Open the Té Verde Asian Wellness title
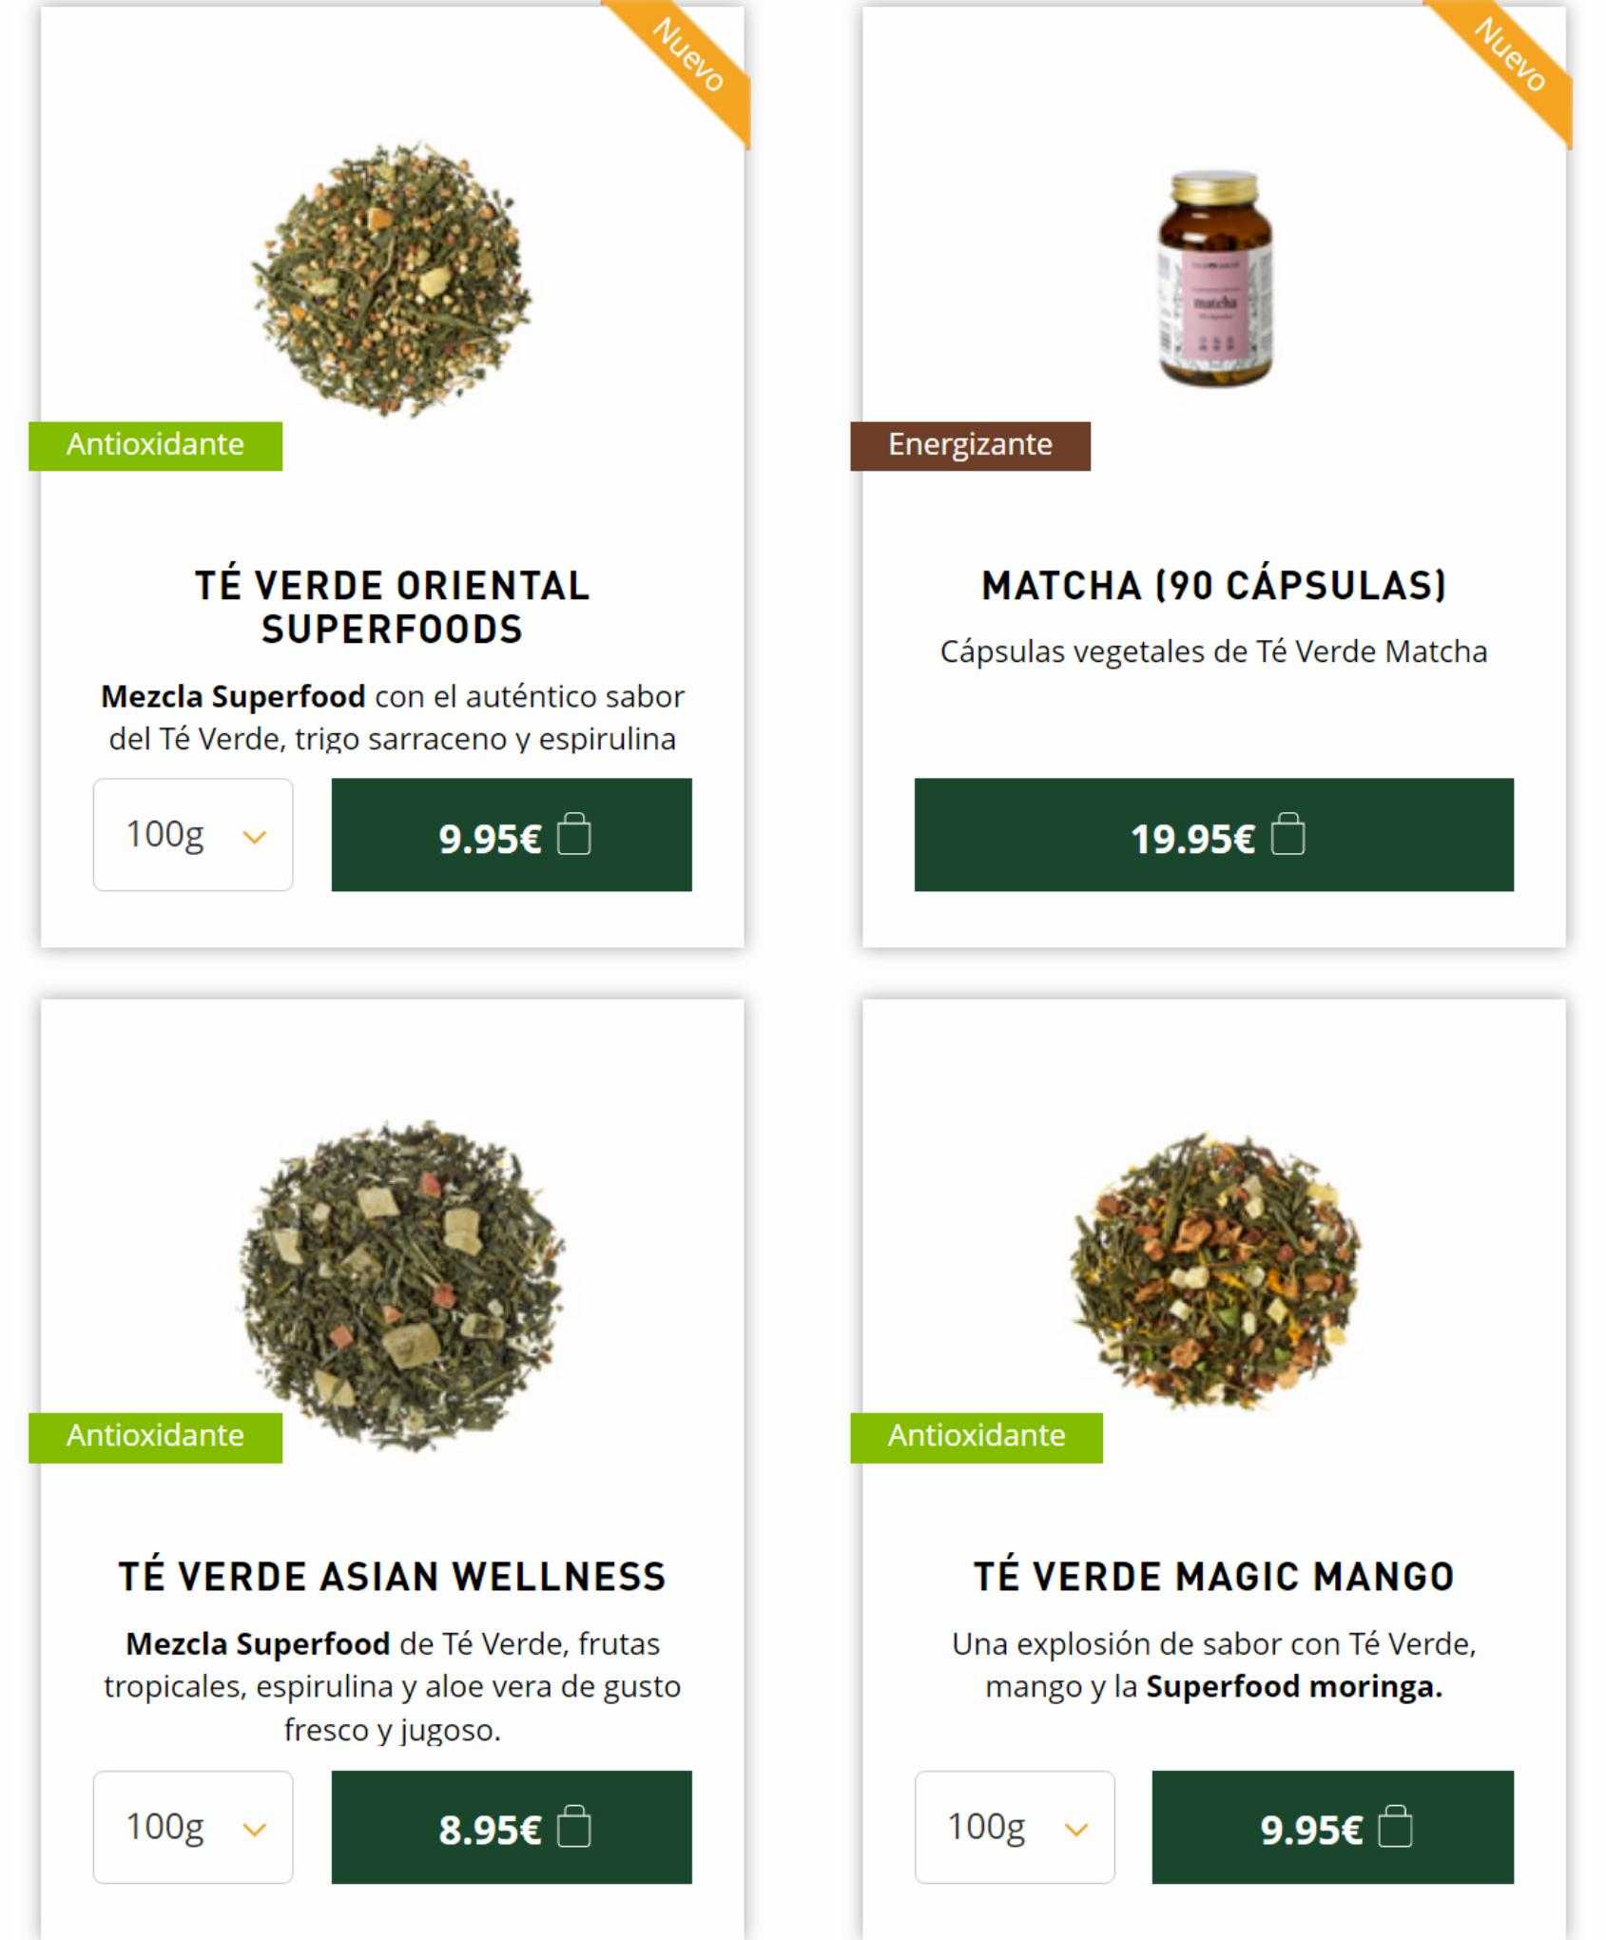The image size is (1606, 1940). (393, 1577)
